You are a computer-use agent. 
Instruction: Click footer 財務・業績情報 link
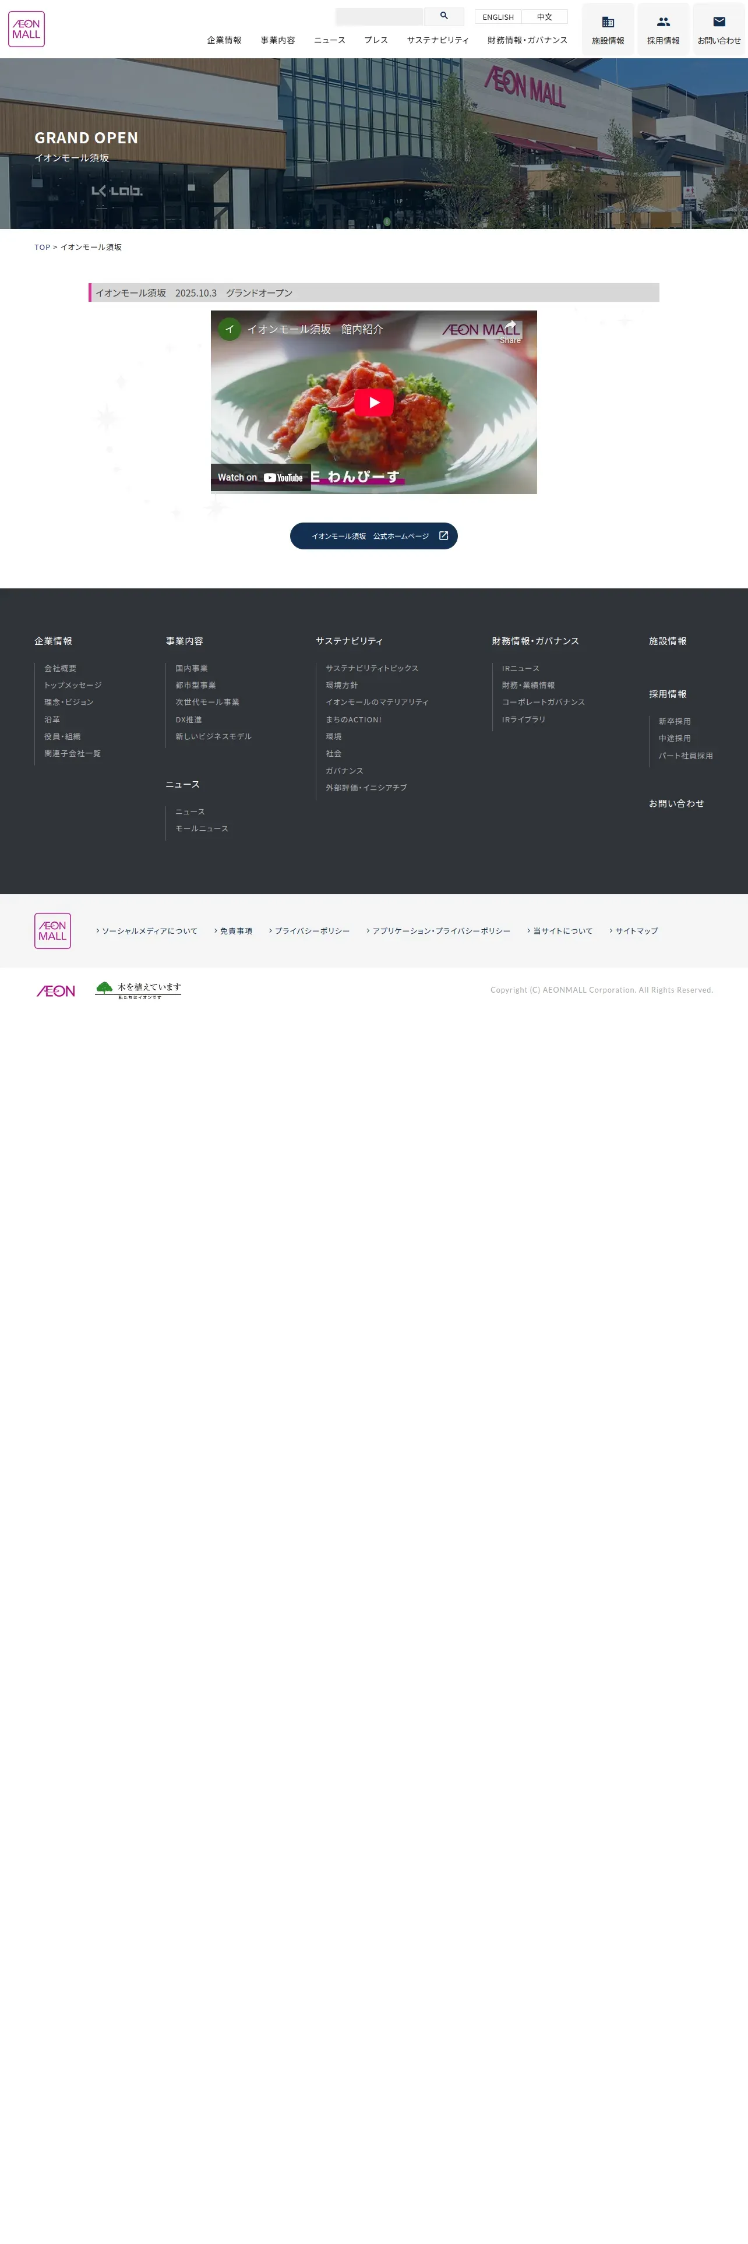click(528, 686)
